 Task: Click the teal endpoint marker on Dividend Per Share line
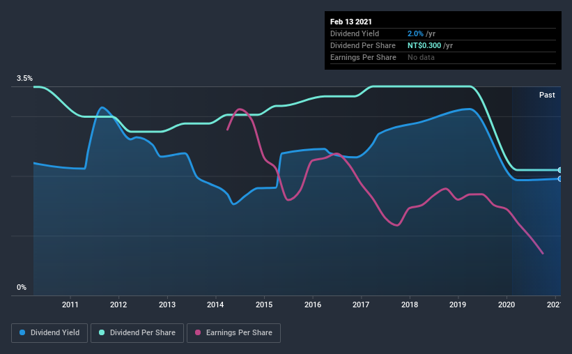[560, 170]
